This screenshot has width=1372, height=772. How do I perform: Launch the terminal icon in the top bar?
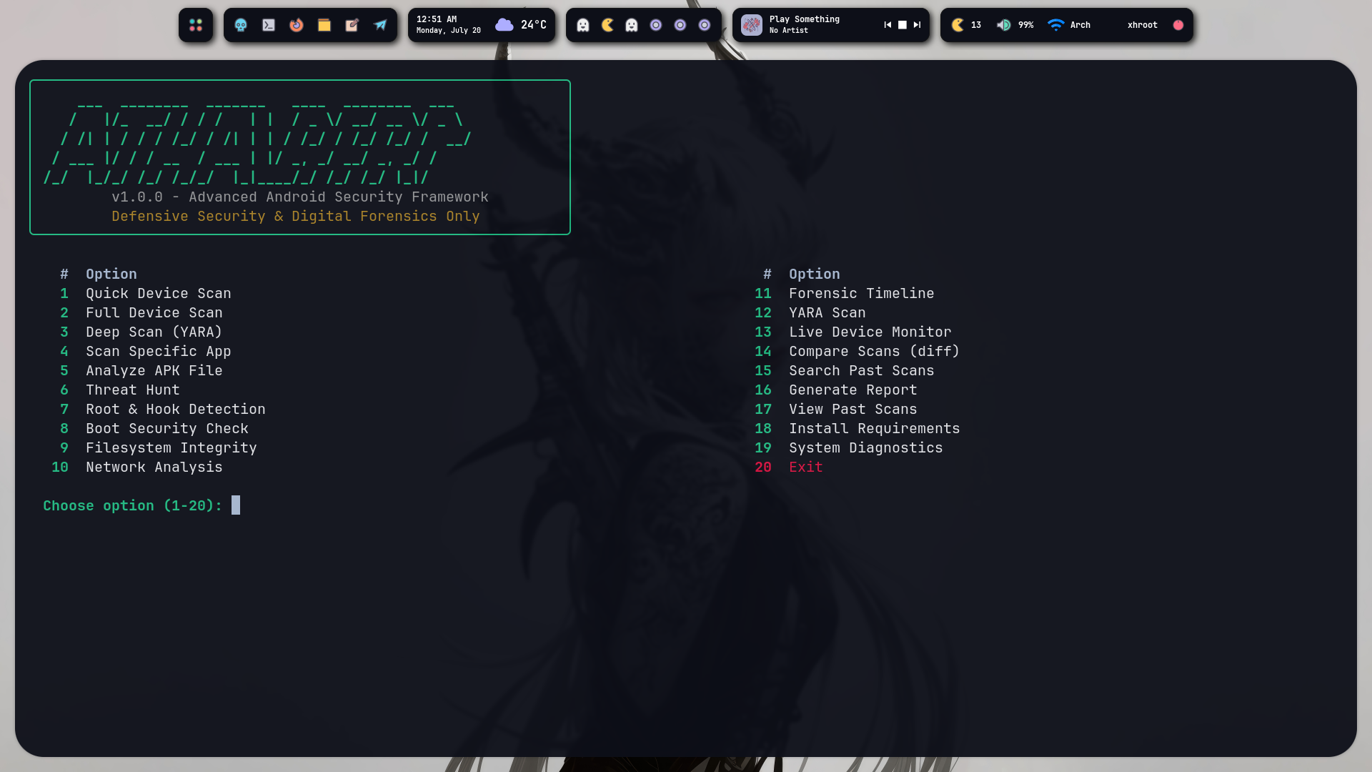click(x=269, y=25)
